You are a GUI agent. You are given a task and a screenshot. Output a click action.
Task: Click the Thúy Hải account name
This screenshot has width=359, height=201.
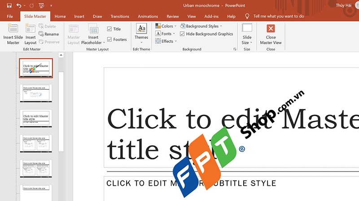click(x=343, y=5)
